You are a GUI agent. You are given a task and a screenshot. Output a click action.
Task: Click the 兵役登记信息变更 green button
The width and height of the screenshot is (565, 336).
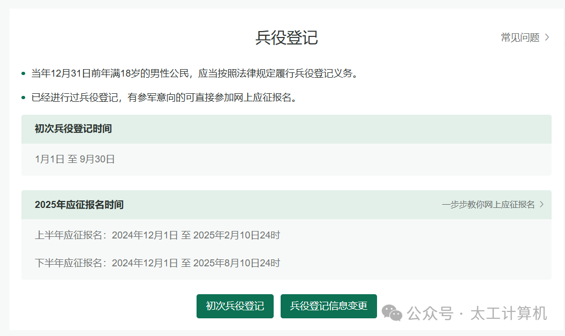click(328, 306)
